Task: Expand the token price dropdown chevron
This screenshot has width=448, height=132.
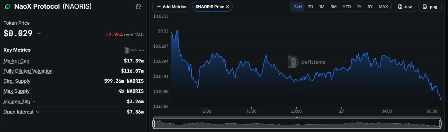Action: pyautogui.click(x=39, y=34)
